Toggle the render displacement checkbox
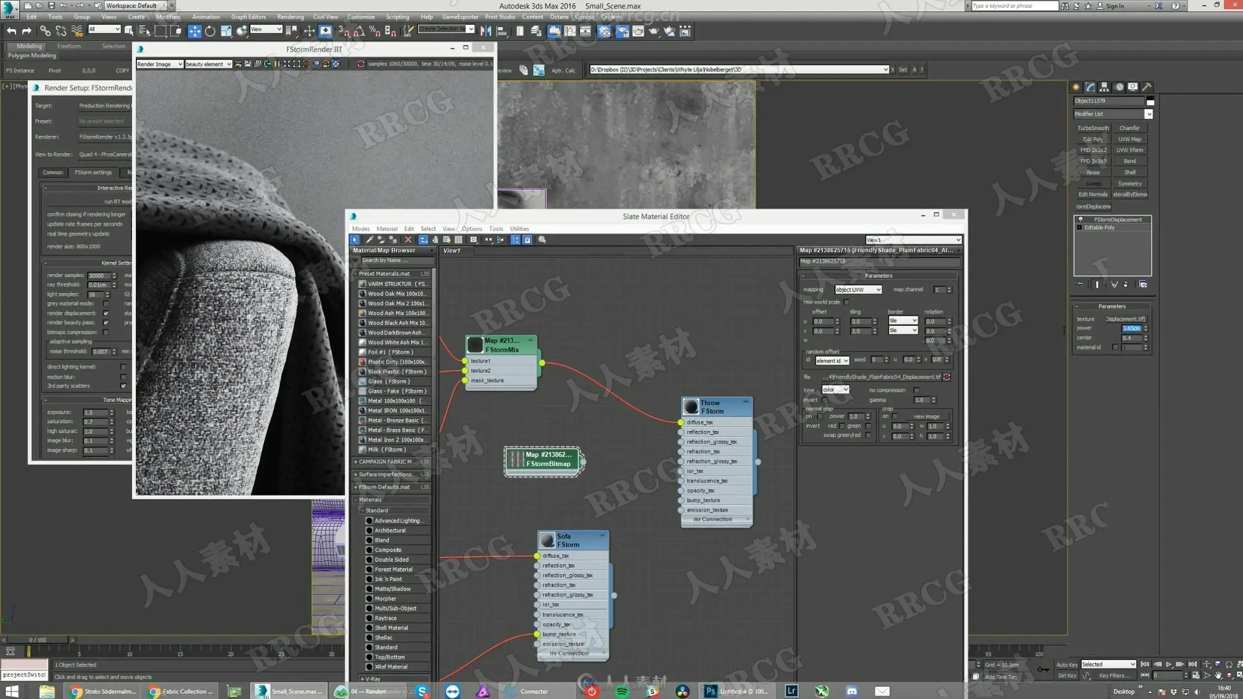The image size is (1243, 699). 106,313
